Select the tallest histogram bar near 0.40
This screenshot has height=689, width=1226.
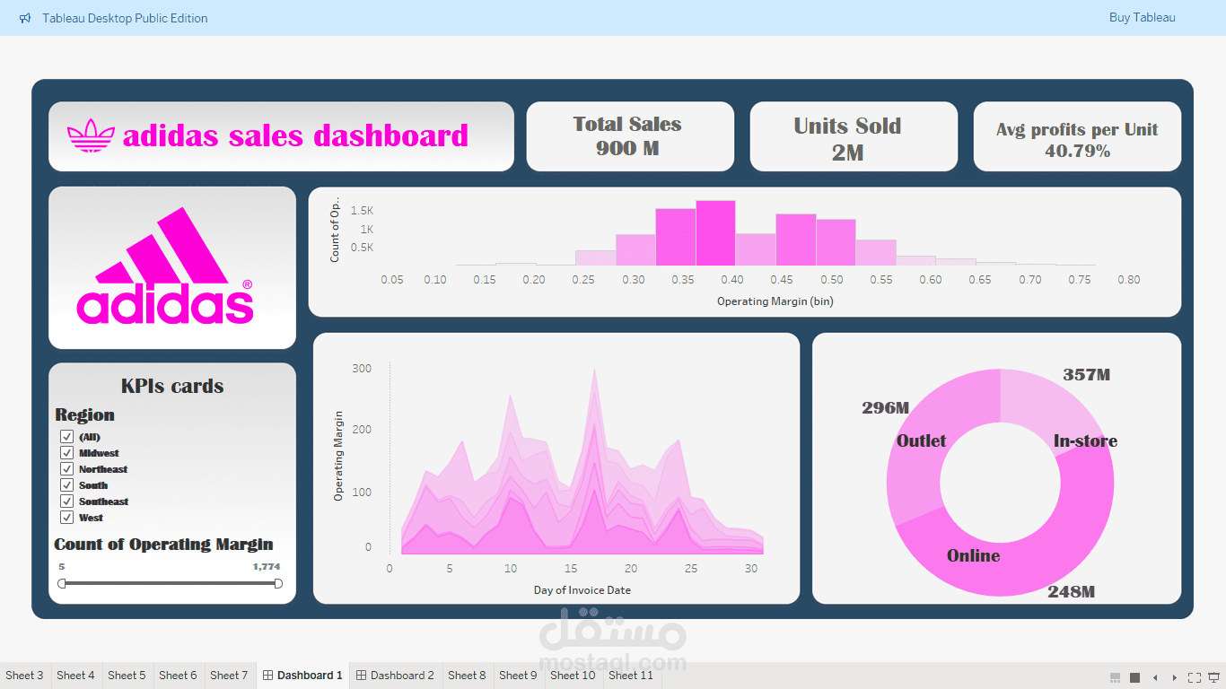pyautogui.click(x=715, y=233)
